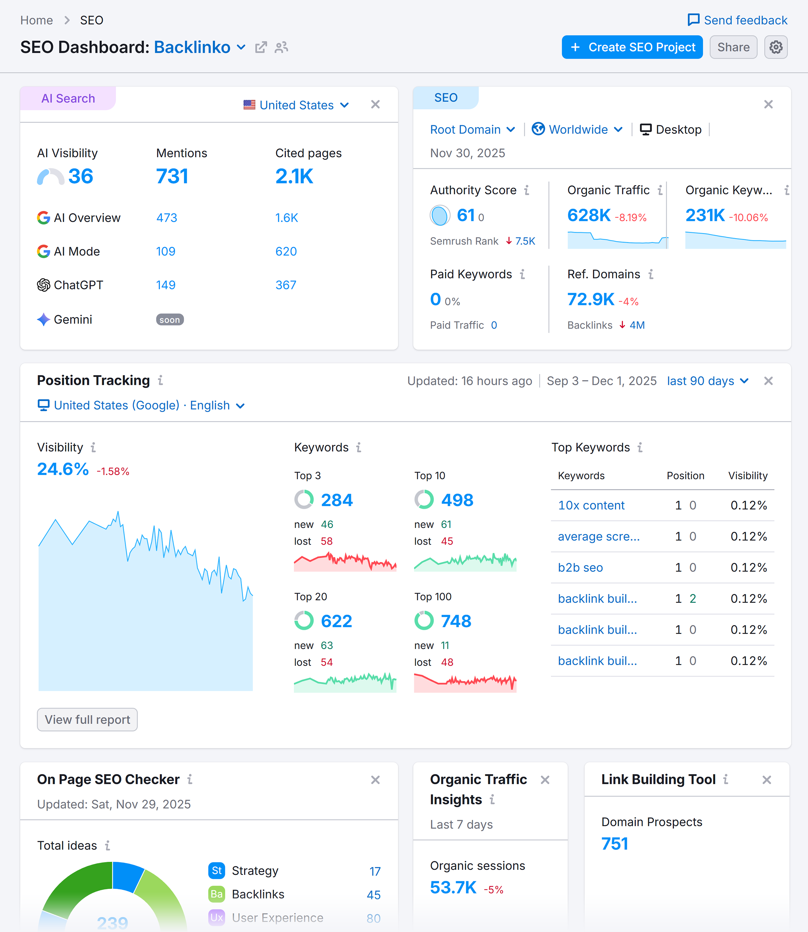This screenshot has width=808, height=932.
Task: Click the Create SEO Project button
Action: coord(632,47)
